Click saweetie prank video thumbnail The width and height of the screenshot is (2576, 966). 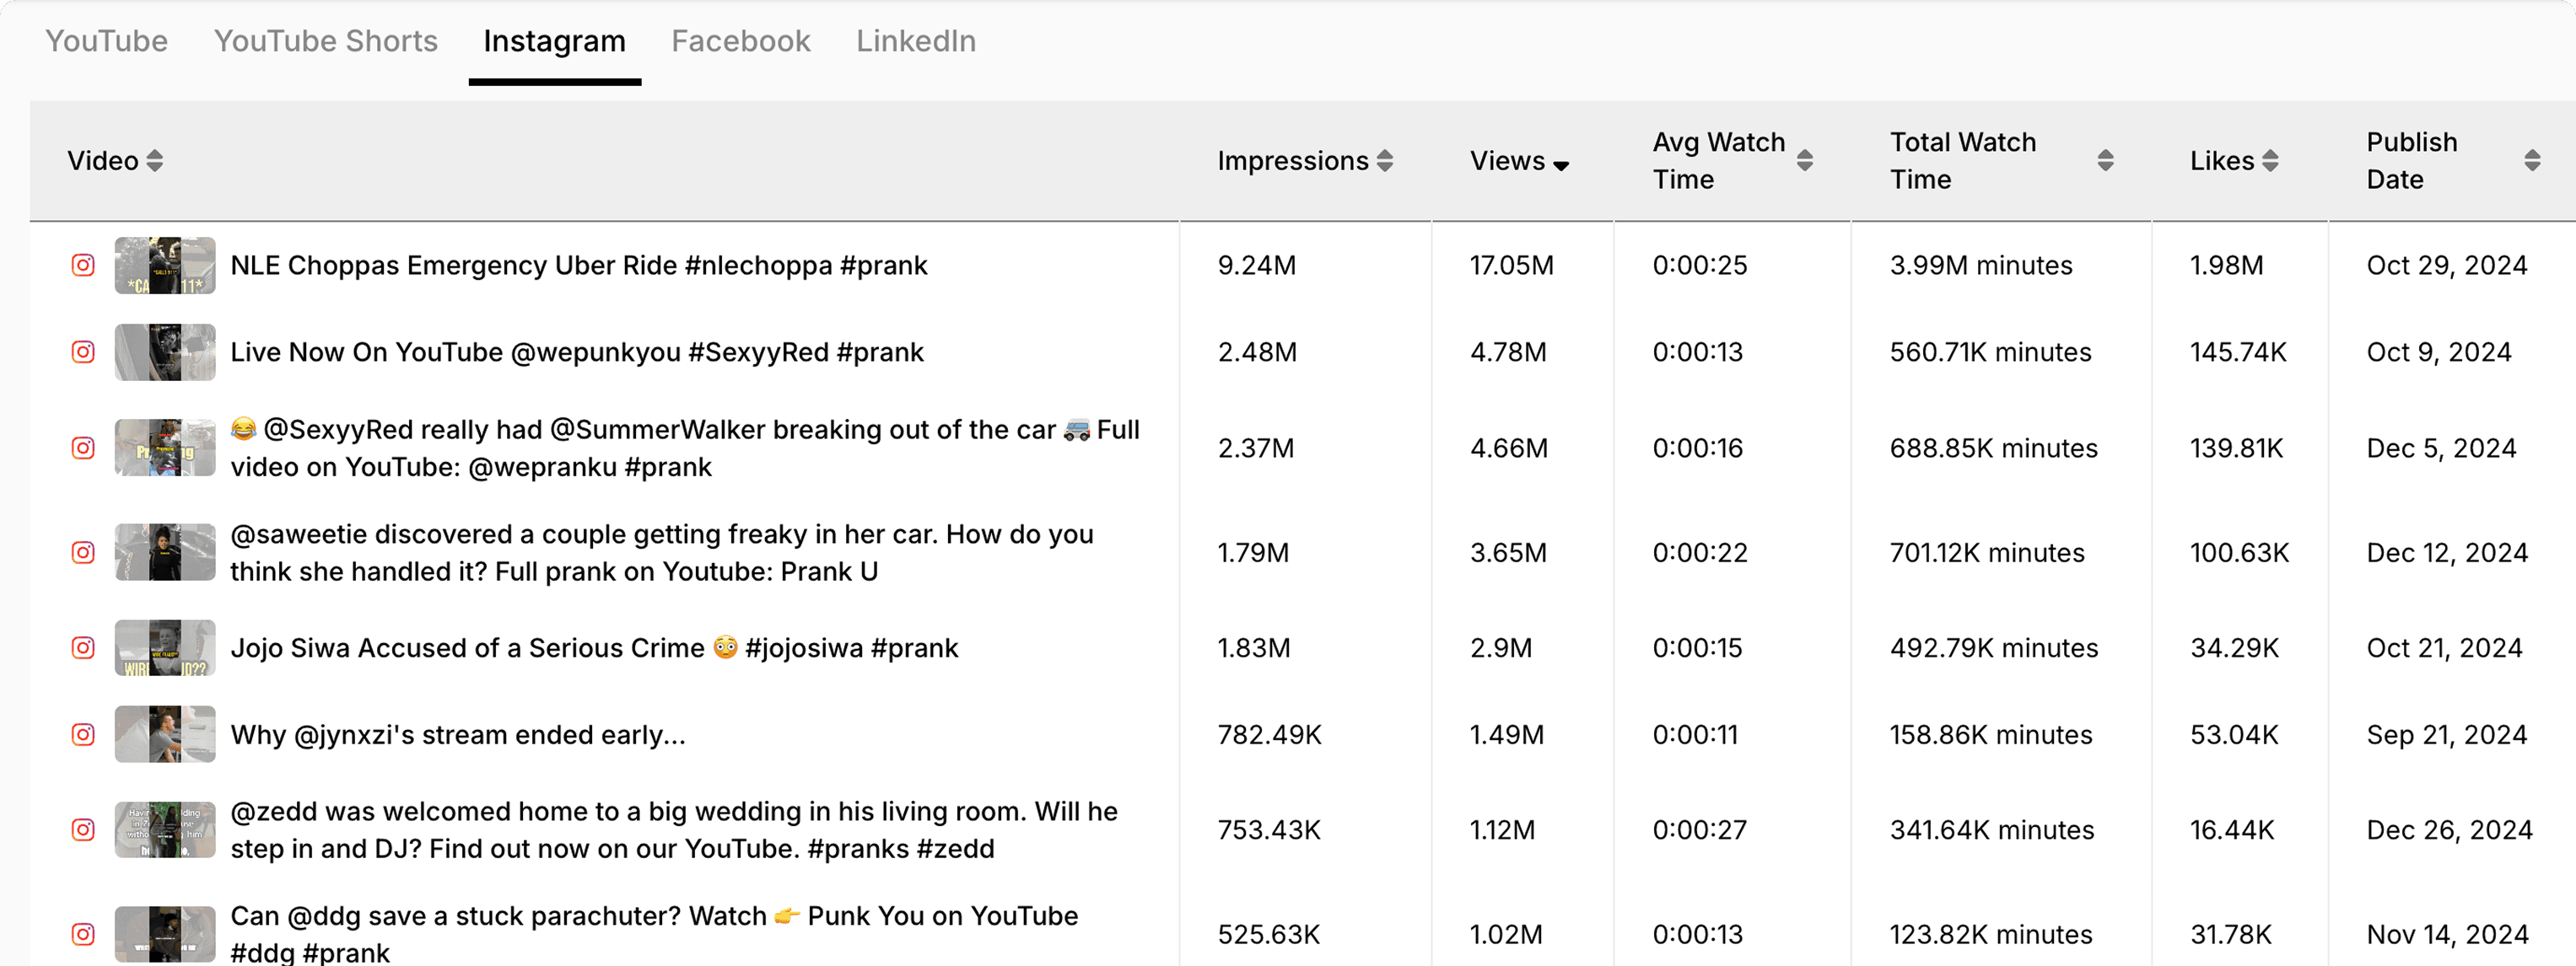click(165, 552)
